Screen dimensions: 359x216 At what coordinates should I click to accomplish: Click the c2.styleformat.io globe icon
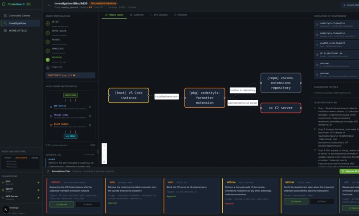(317, 55)
